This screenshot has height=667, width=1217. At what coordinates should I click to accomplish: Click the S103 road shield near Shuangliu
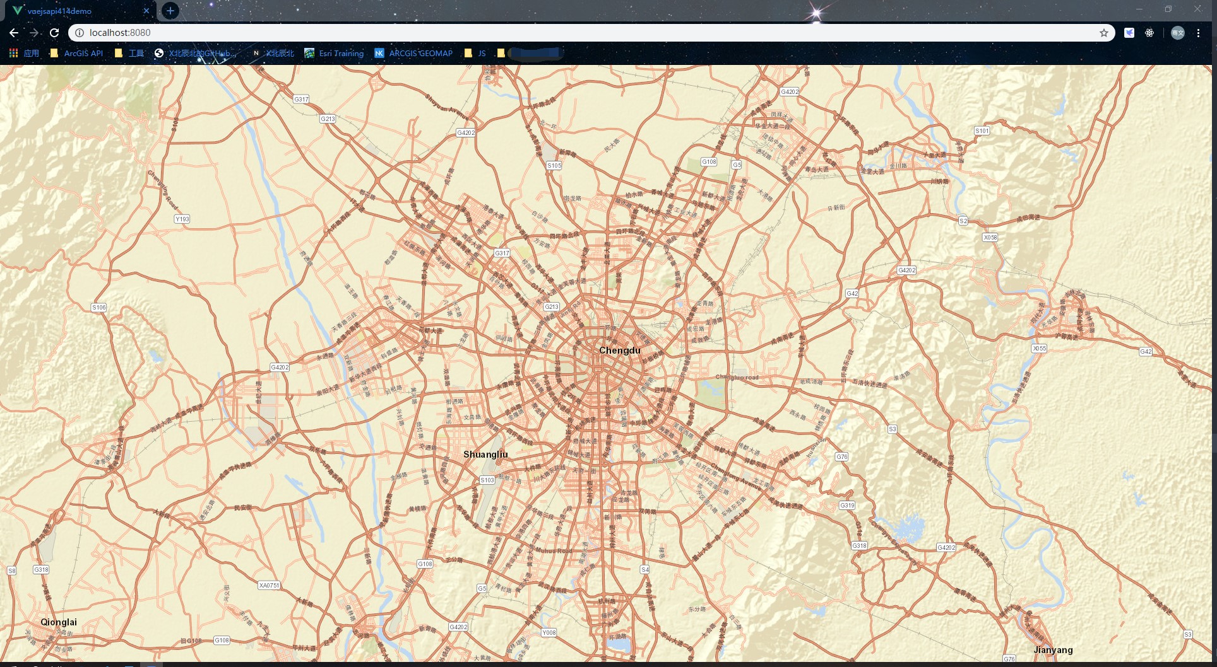pyautogui.click(x=487, y=480)
